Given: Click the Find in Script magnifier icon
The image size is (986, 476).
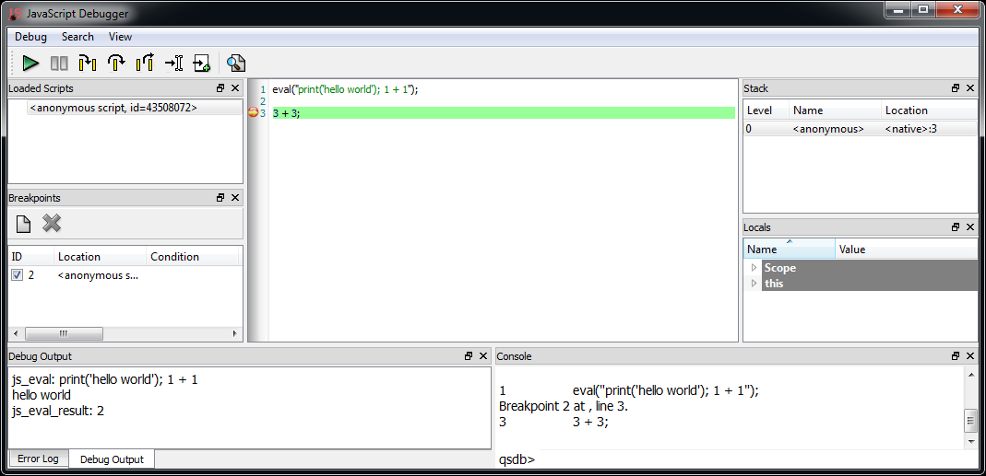Looking at the screenshot, I should coord(236,63).
